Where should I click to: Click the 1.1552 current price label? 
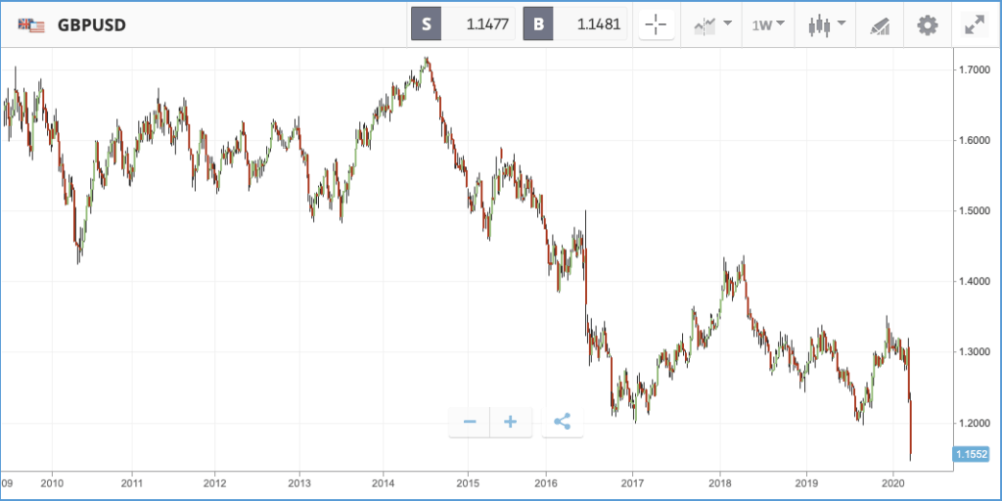[x=971, y=454]
